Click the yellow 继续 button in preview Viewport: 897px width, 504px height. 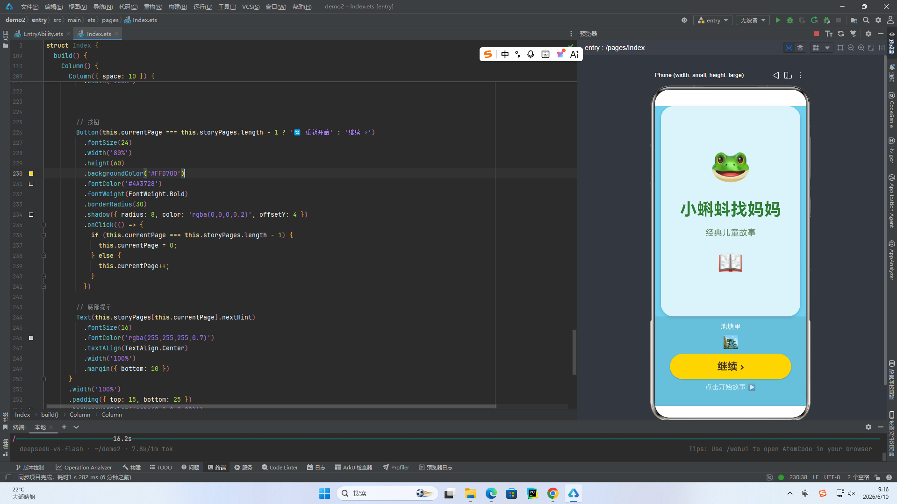pos(730,366)
